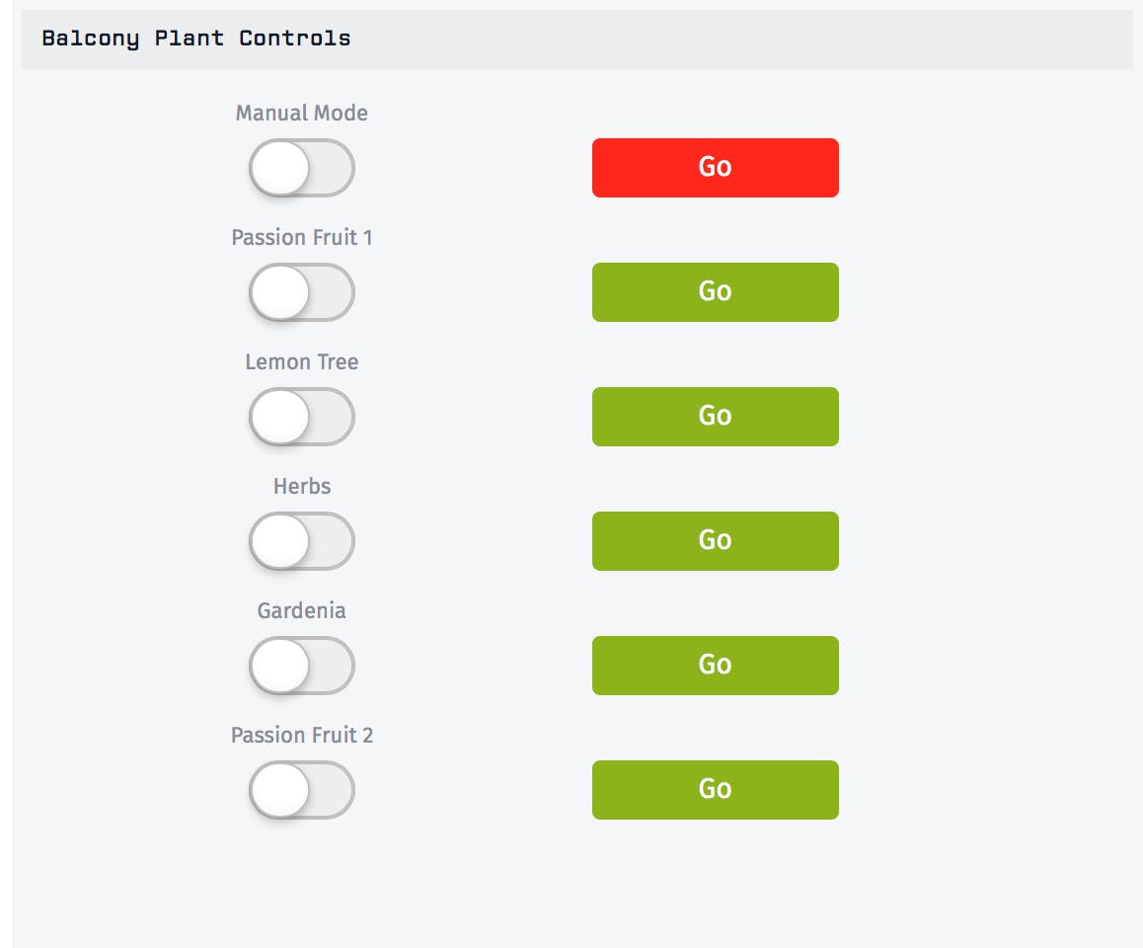Click the Lemon Tree label
This screenshot has width=1143, height=948.
[x=301, y=362]
